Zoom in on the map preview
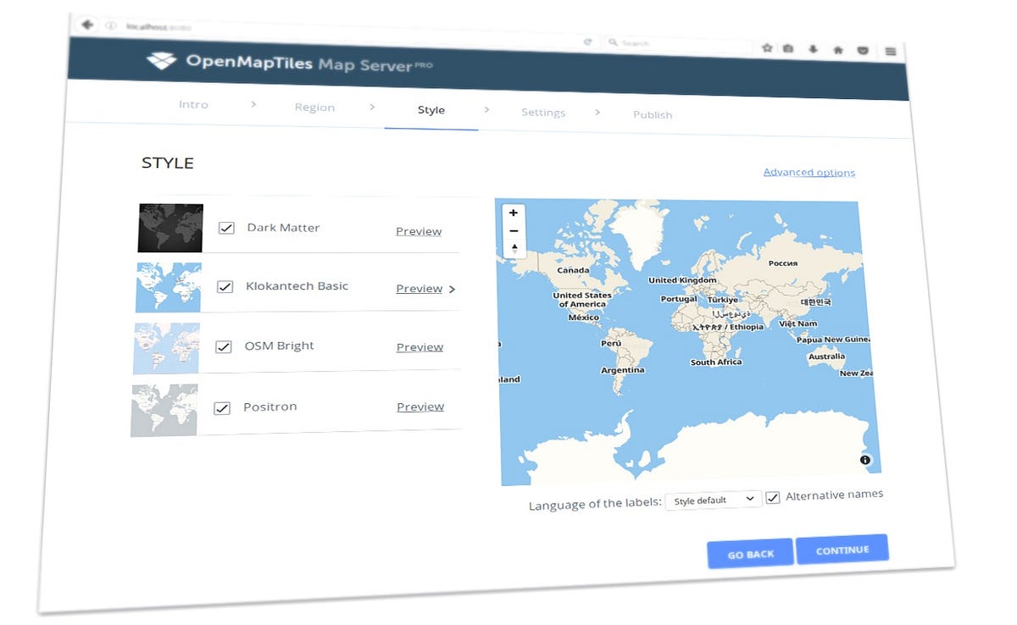 (x=514, y=213)
